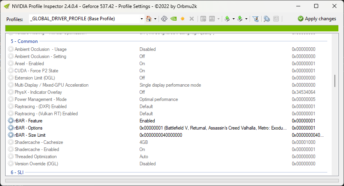344x186 pixels.
Task: Select the '5 - Common' group header
Action: (24, 41)
